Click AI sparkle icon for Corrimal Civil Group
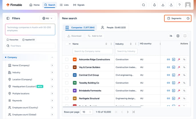Viewport: 196px width, 119px height. [179, 75]
